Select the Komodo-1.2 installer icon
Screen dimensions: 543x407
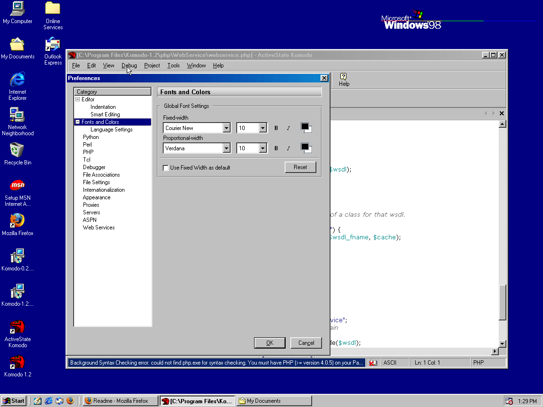pyautogui.click(x=17, y=295)
